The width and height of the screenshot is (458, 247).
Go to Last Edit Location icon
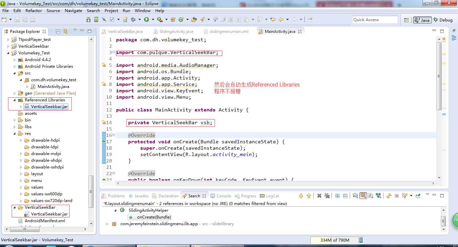point(273,19)
